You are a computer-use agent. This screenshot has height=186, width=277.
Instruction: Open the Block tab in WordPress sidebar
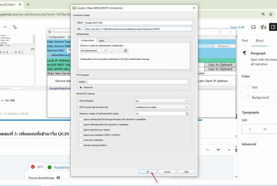click(x=259, y=41)
